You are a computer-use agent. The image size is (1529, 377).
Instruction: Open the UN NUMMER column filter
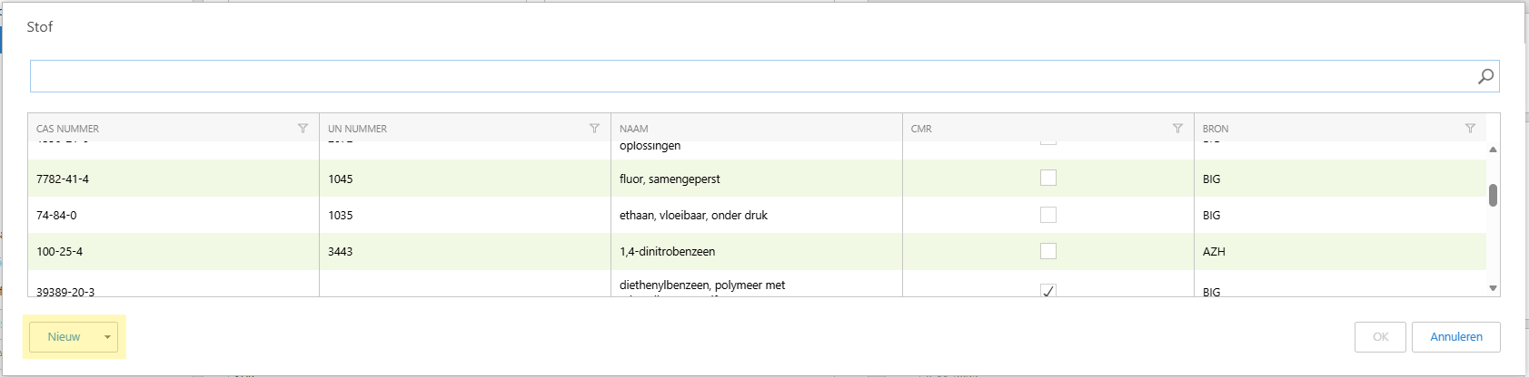click(594, 129)
